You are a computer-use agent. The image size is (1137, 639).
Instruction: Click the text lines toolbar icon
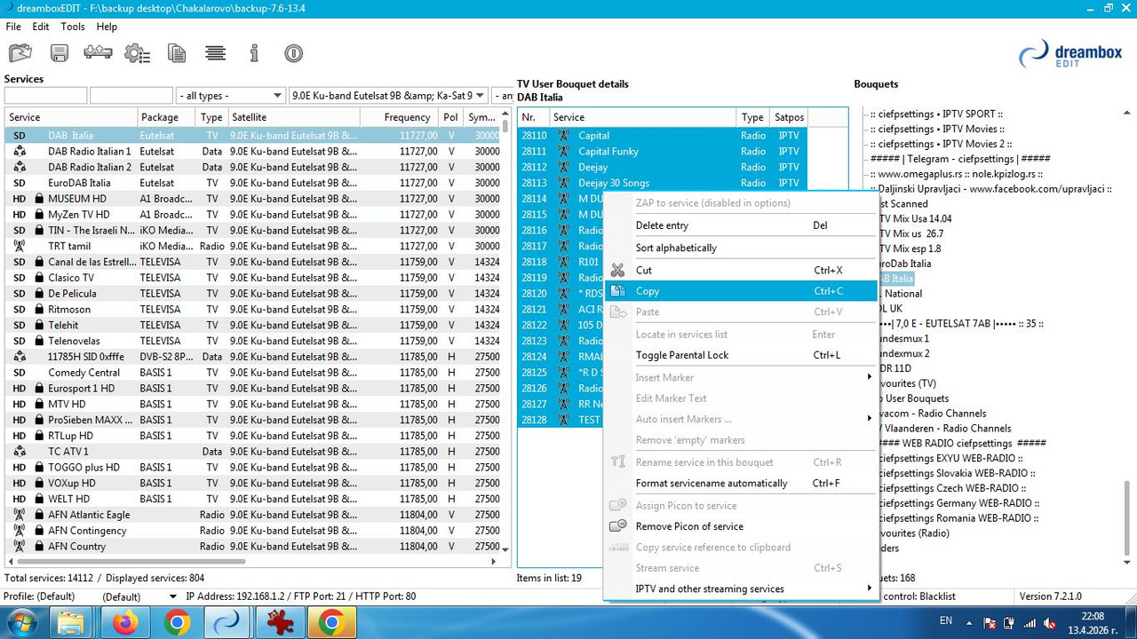[215, 53]
